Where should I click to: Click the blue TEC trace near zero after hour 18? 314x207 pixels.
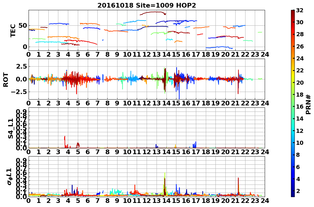pos(219,48)
